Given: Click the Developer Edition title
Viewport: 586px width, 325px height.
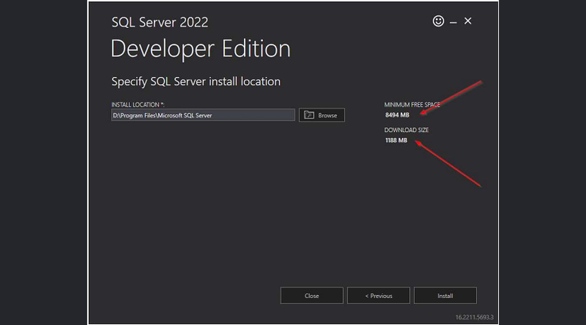Looking at the screenshot, I should pyautogui.click(x=201, y=49).
